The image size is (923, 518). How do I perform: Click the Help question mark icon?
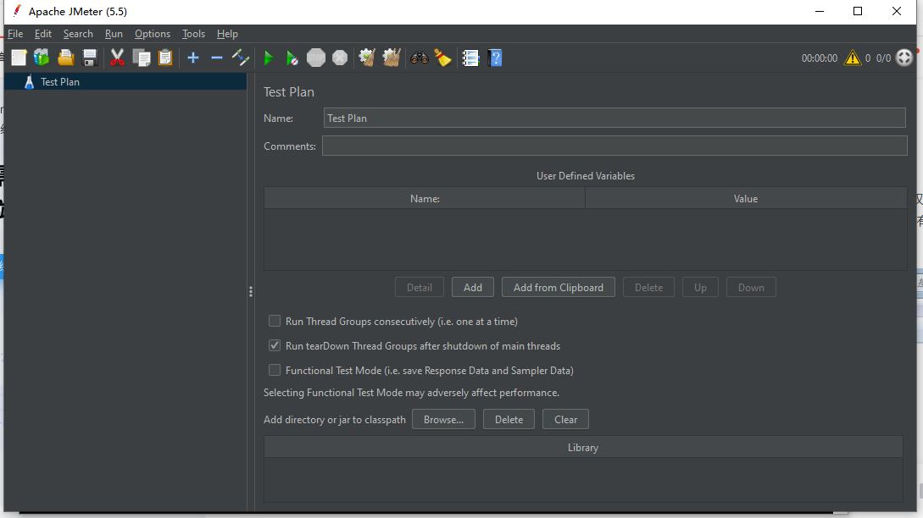(x=495, y=58)
